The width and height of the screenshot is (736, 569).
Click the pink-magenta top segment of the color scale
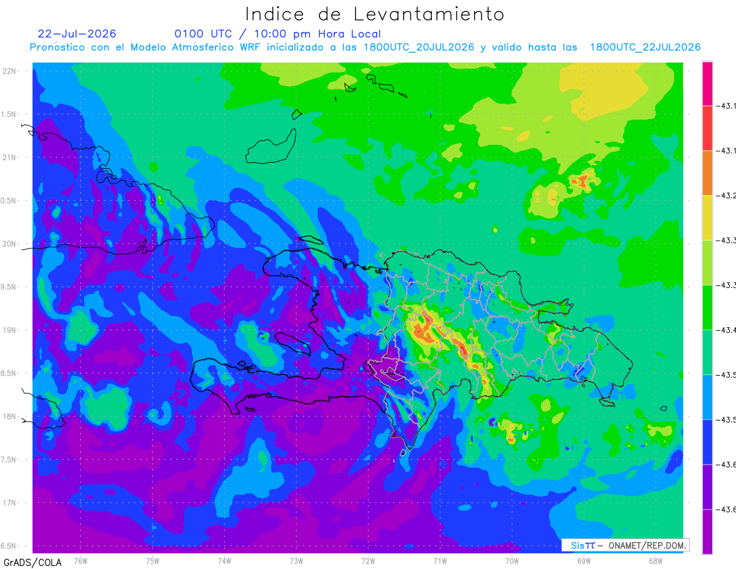707,83
